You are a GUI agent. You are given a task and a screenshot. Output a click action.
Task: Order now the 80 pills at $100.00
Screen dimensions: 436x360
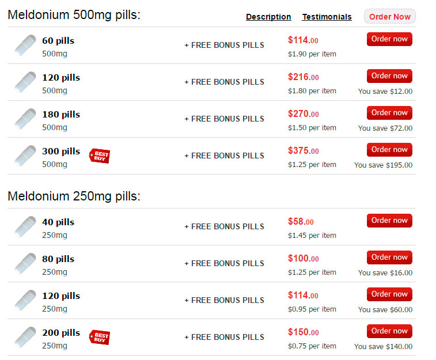(389, 257)
